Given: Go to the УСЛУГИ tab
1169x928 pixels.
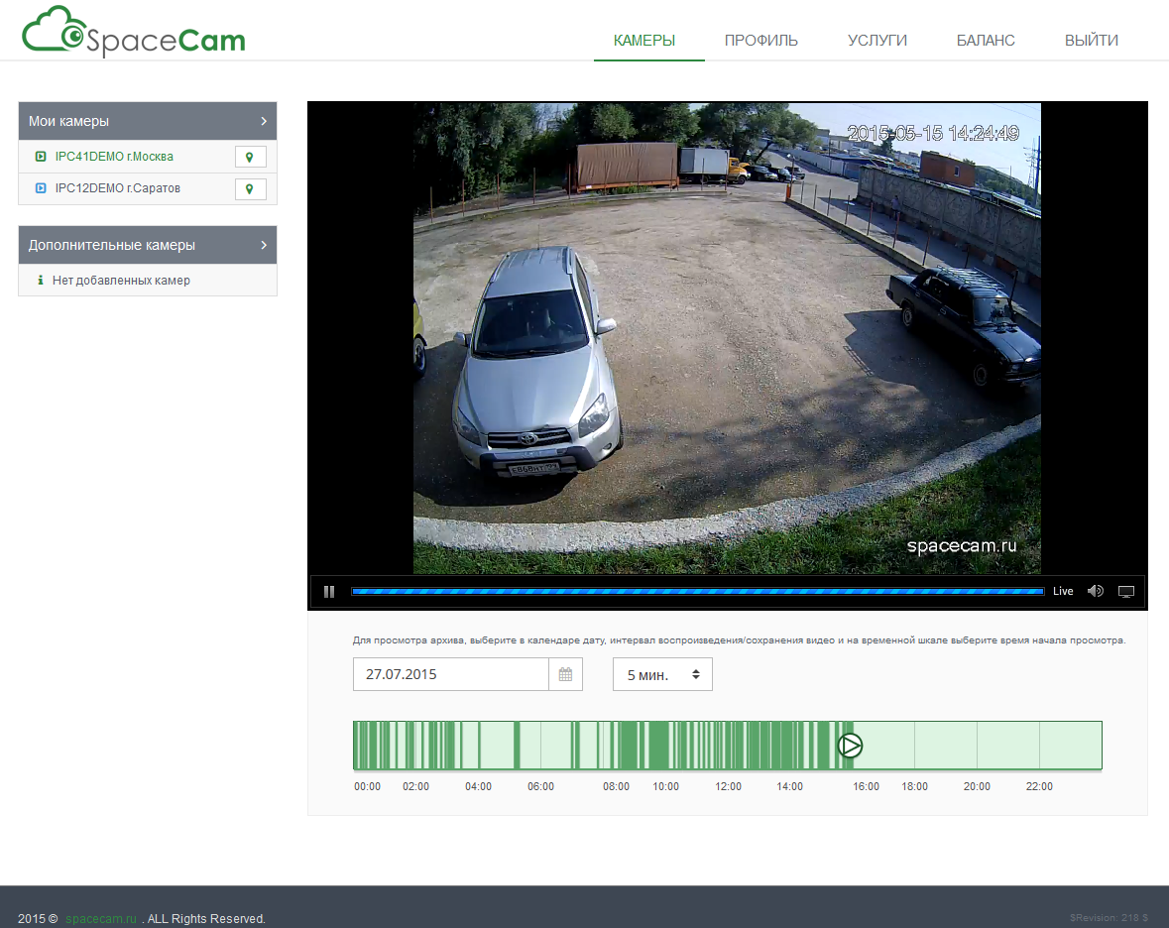Looking at the screenshot, I should coord(877,41).
